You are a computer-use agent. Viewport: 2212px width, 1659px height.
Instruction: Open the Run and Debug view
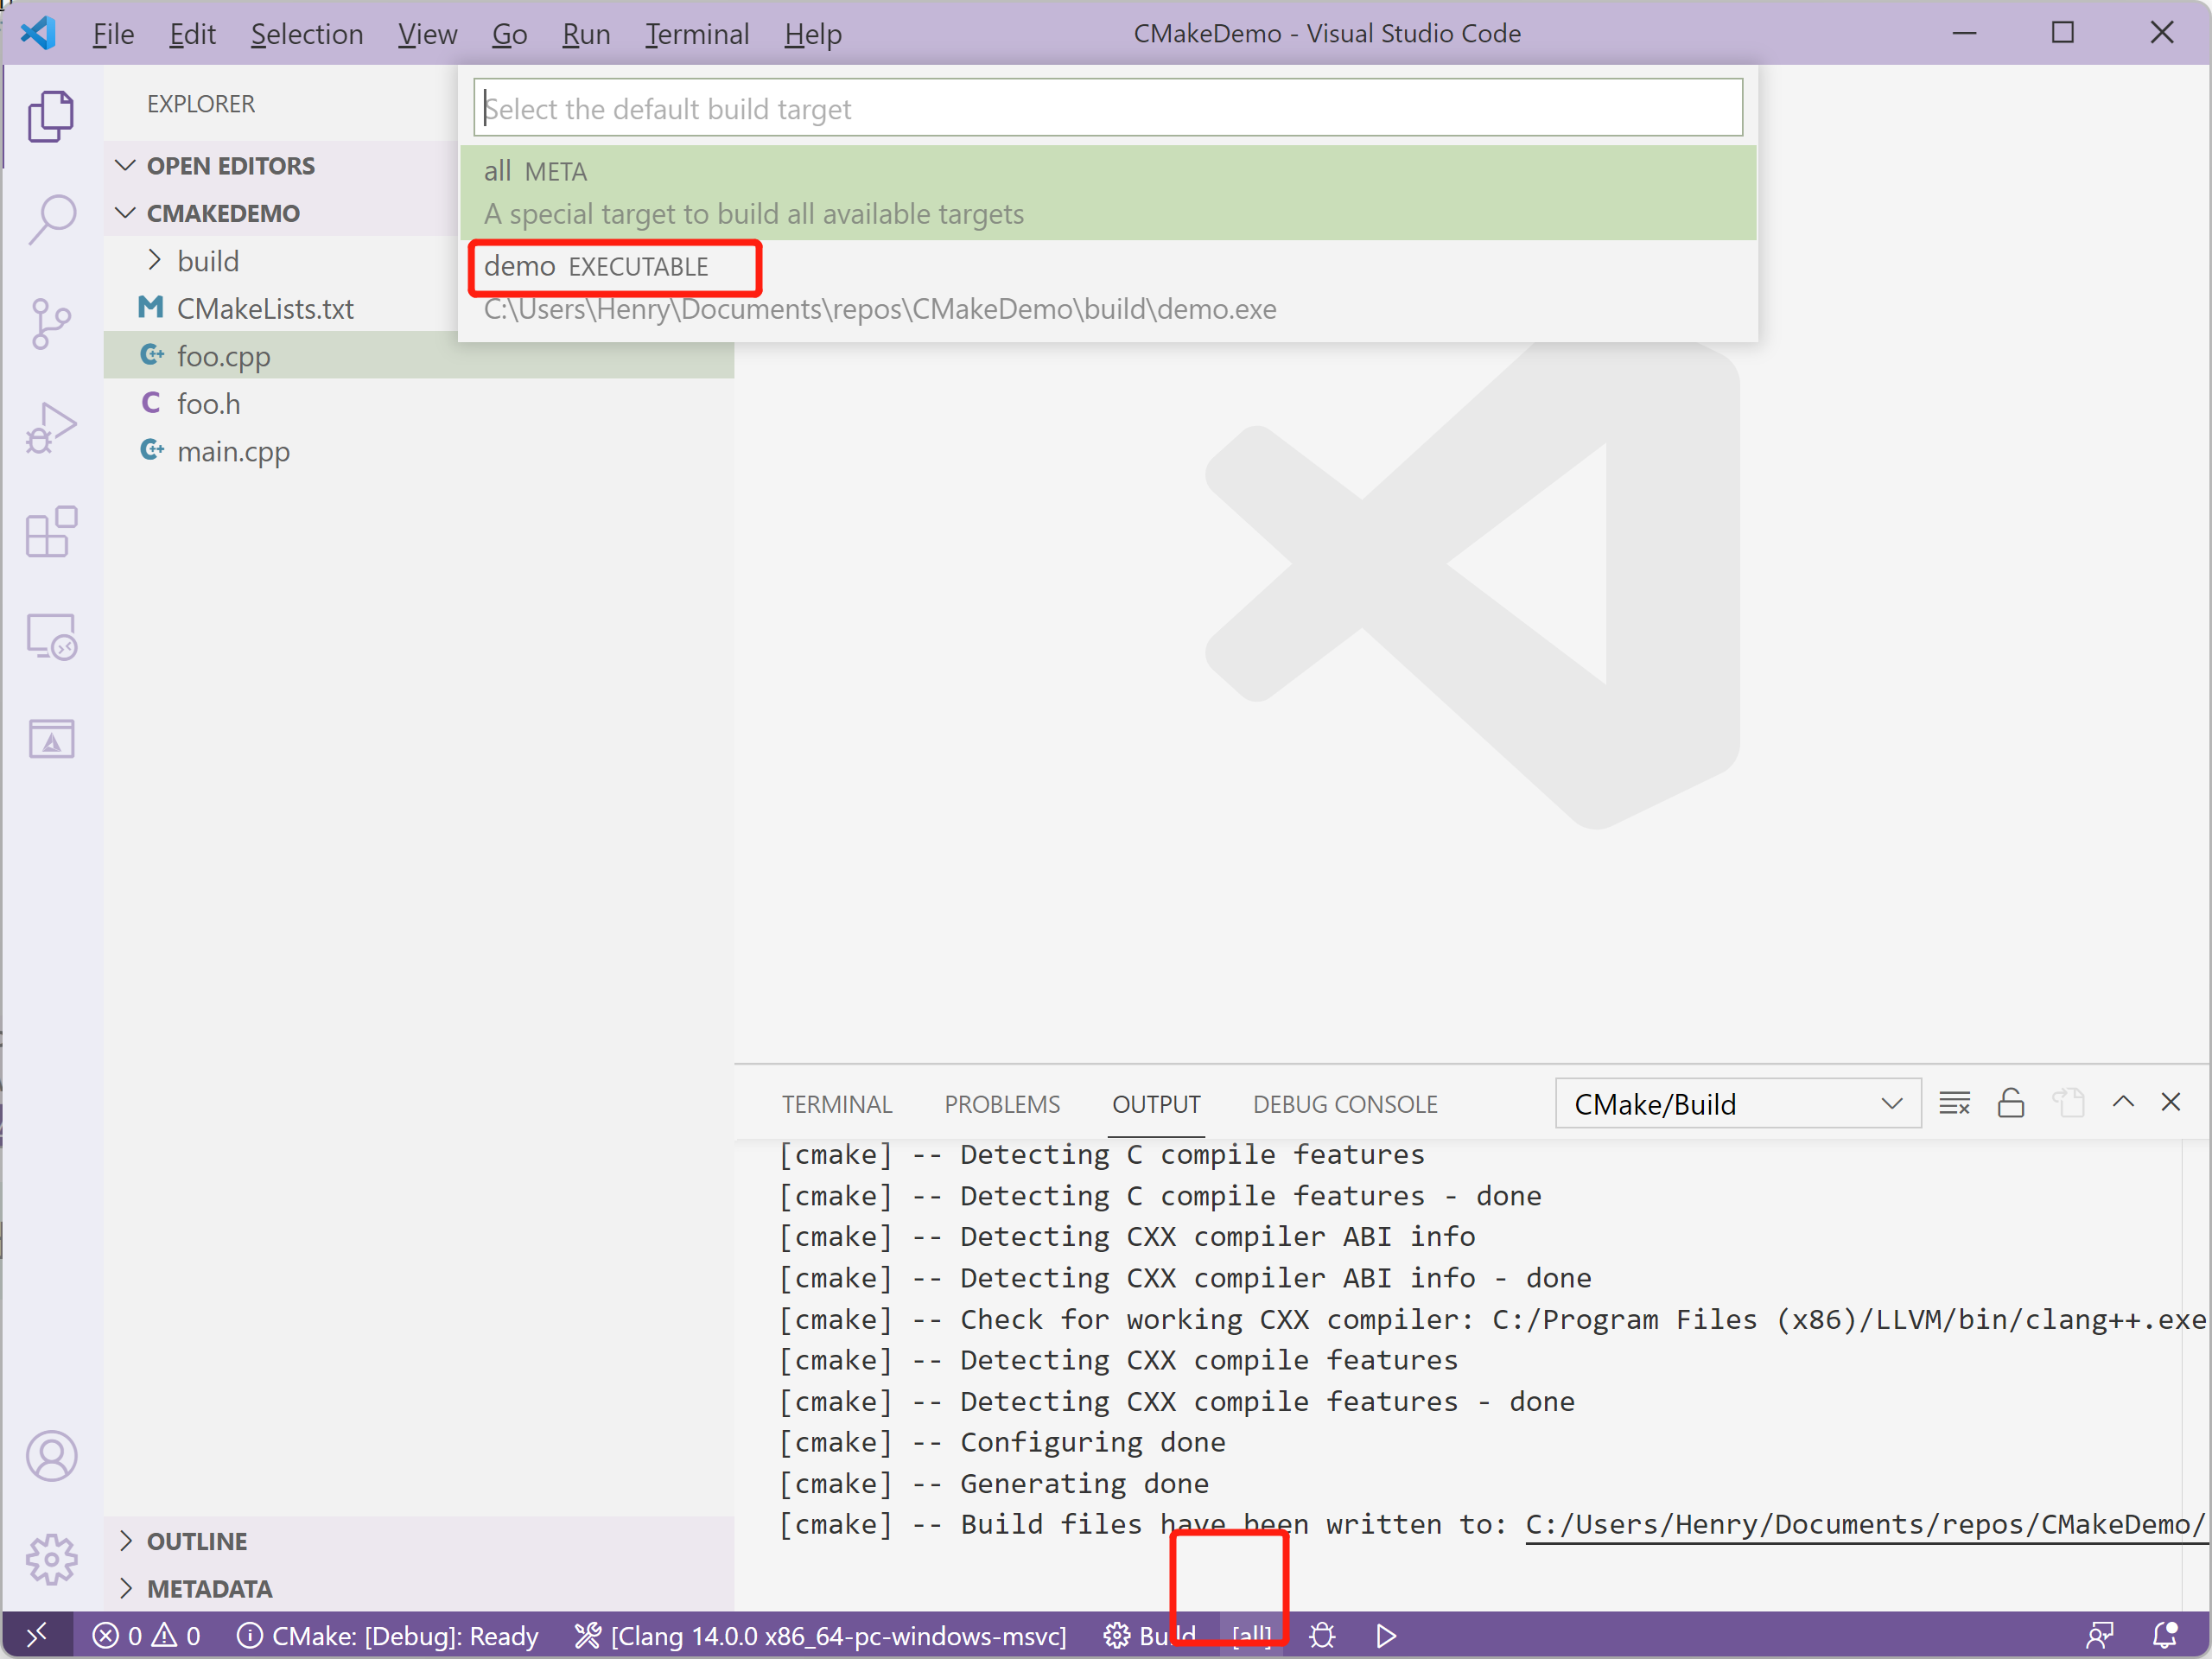tap(51, 428)
